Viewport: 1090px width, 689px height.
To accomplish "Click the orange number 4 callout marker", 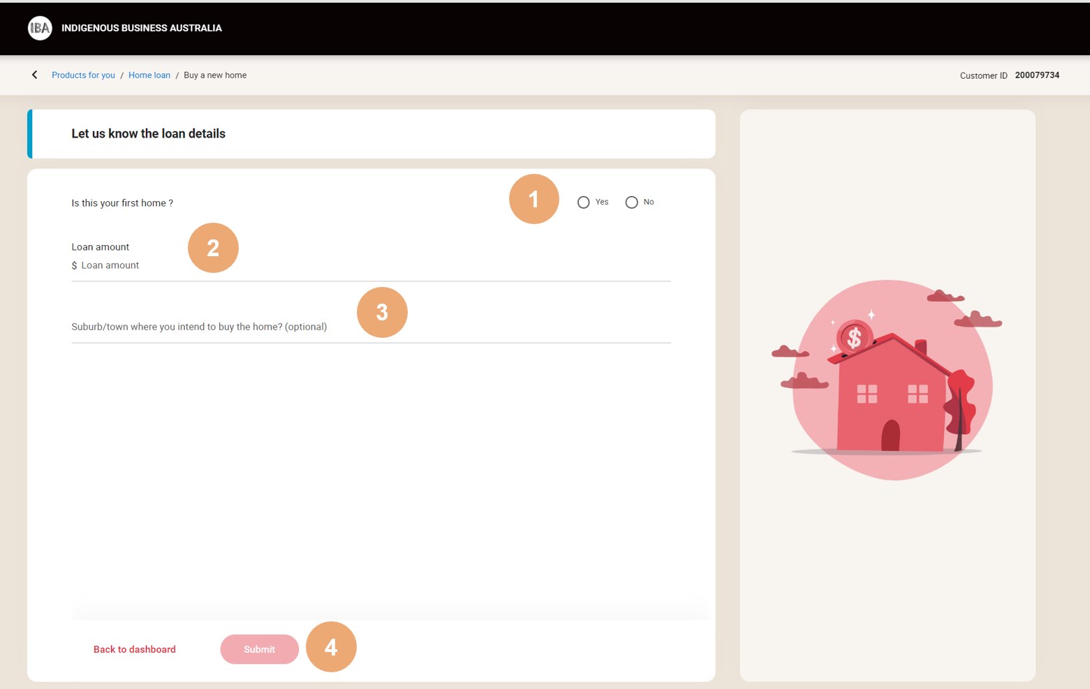I will point(331,647).
